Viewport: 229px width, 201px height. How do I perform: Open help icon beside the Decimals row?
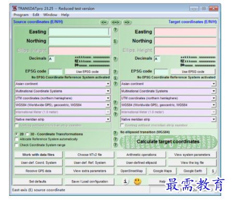click(x=115, y=59)
